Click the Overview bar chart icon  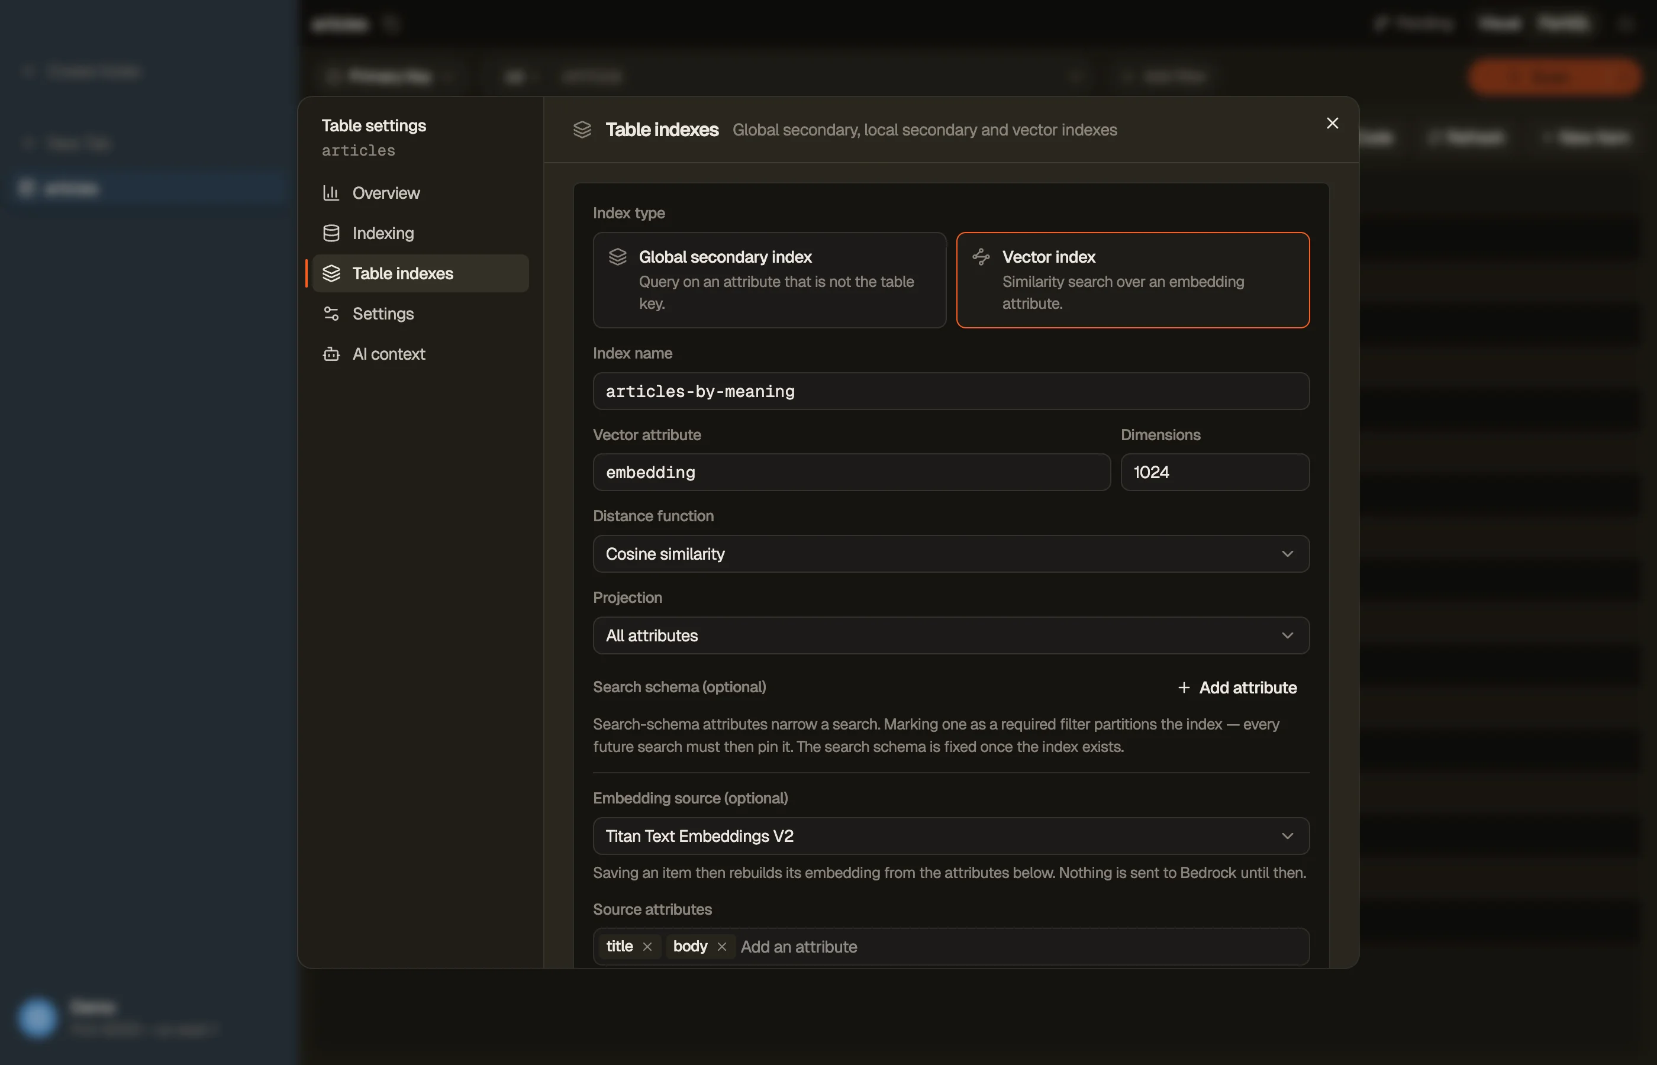[331, 193]
